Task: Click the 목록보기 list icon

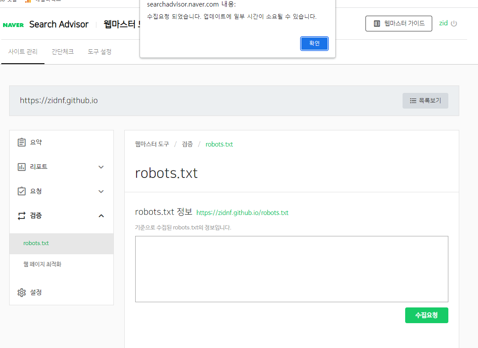Action: pos(413,101)
